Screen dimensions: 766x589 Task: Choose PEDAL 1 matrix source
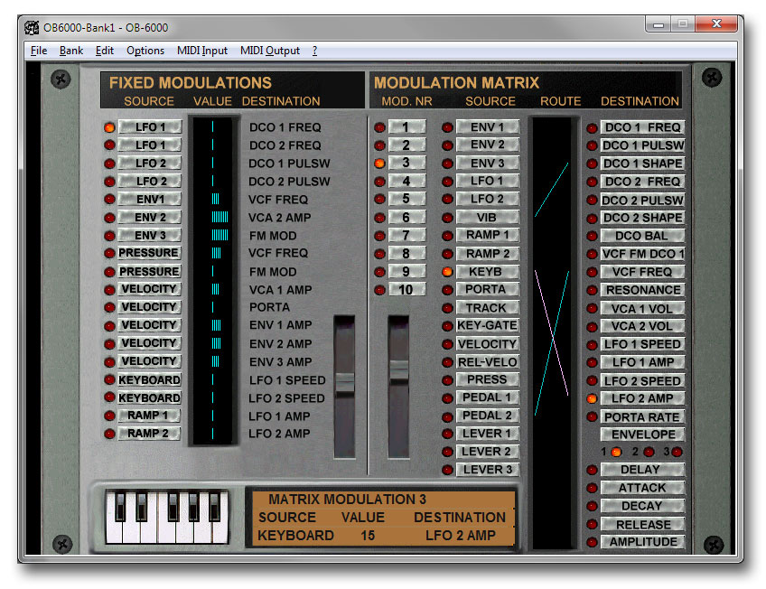487,397
